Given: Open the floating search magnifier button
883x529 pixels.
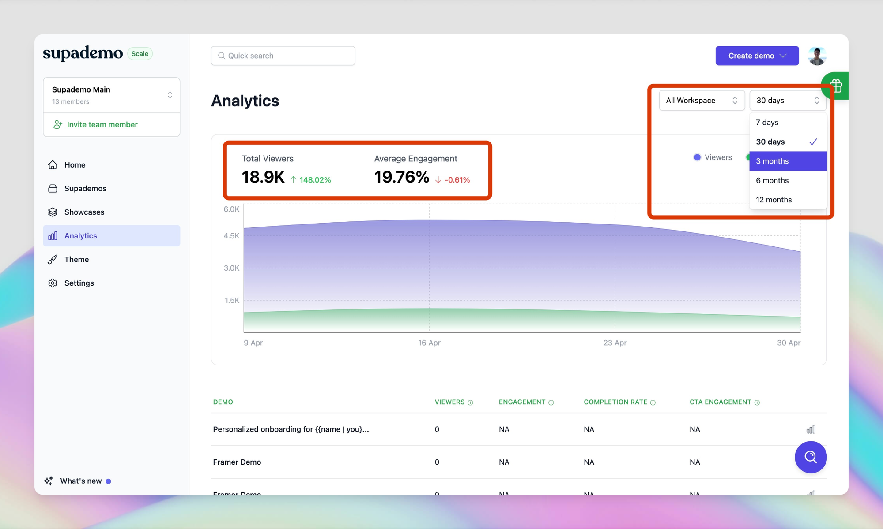Looking at the screenshot, I should click(x=811, y=457).
